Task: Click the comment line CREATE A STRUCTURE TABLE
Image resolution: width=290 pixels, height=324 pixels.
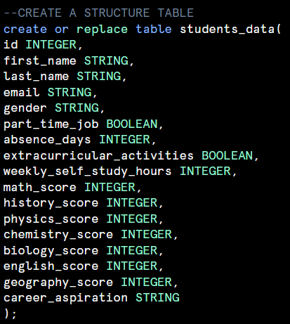Action: [98, 13]
